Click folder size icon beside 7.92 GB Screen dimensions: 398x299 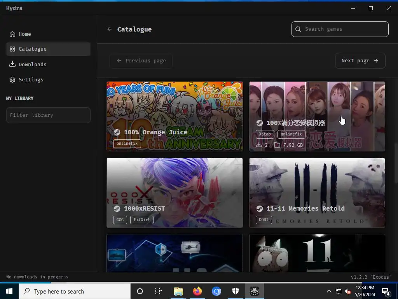[x=277, y=145]
